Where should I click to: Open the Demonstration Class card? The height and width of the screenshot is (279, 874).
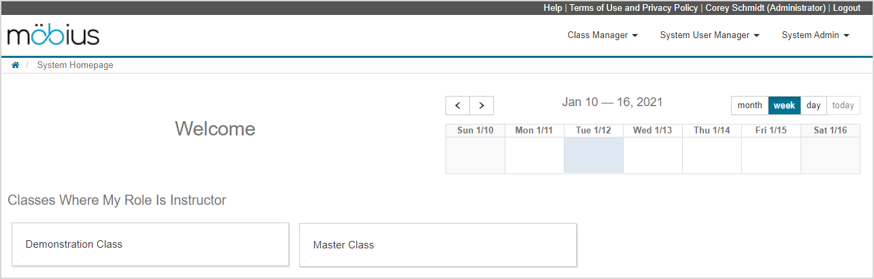[150, 244]
